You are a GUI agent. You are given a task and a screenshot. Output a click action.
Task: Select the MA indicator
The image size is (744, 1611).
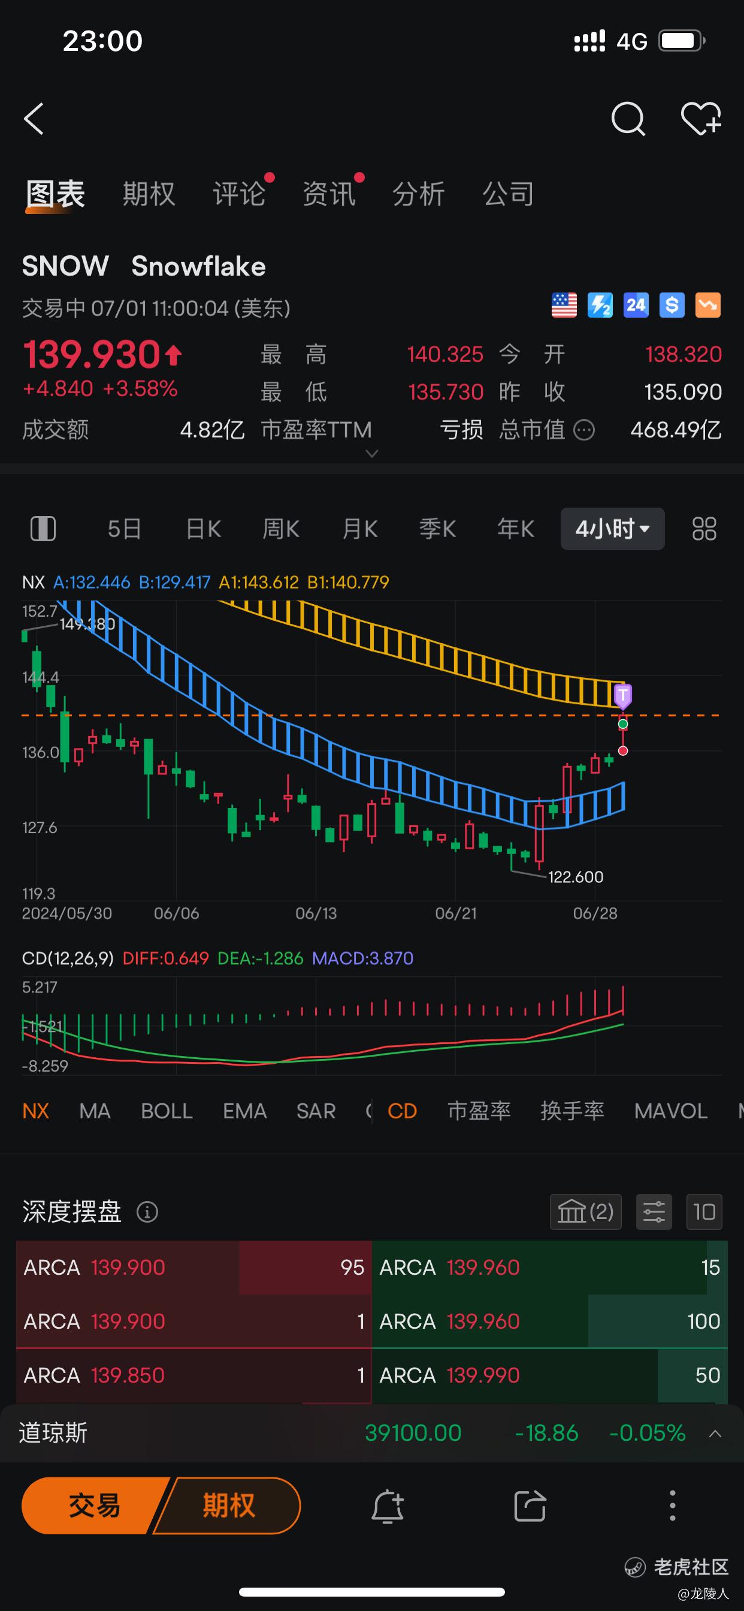[x=95, y=1111]
